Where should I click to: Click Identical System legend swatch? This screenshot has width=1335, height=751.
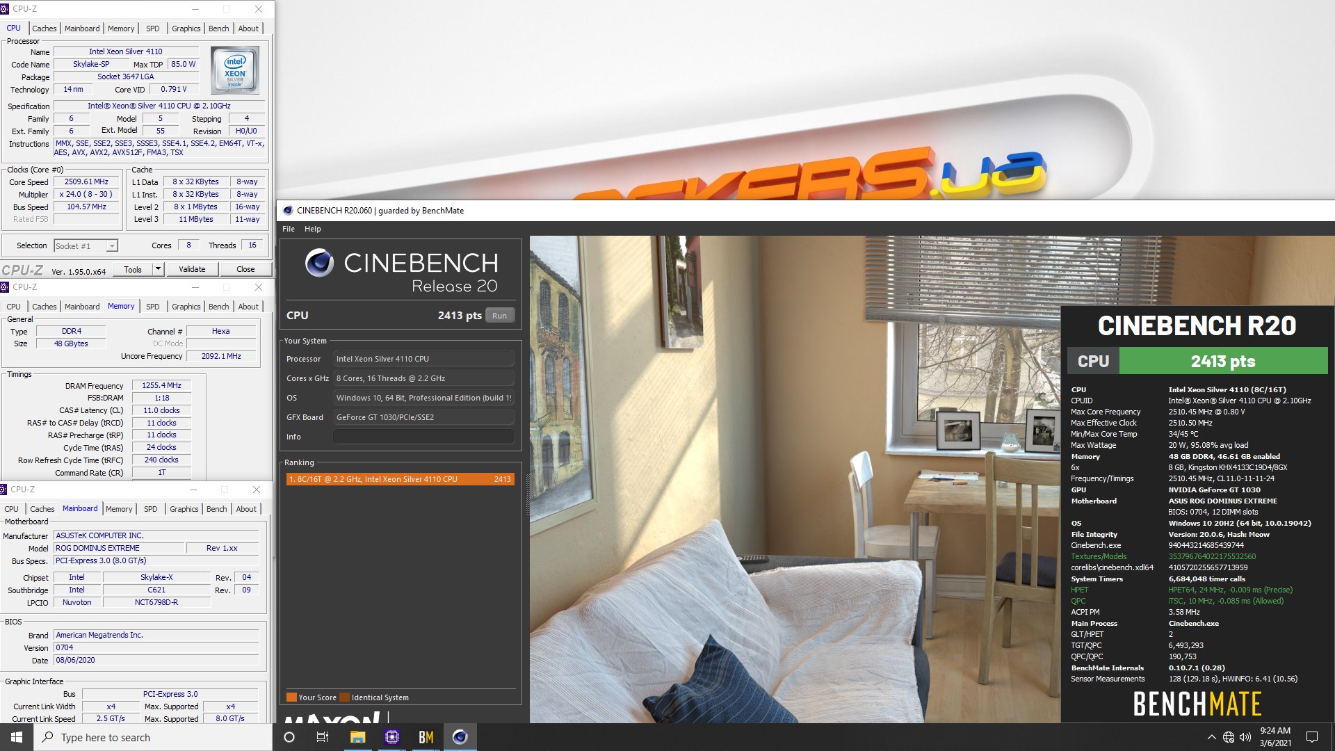point(344,697)
